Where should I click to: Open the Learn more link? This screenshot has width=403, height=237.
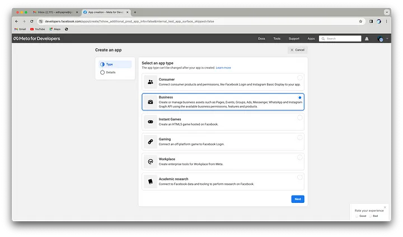point(223,68)
